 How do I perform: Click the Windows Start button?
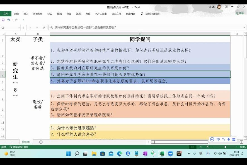(x=69, y=154)
